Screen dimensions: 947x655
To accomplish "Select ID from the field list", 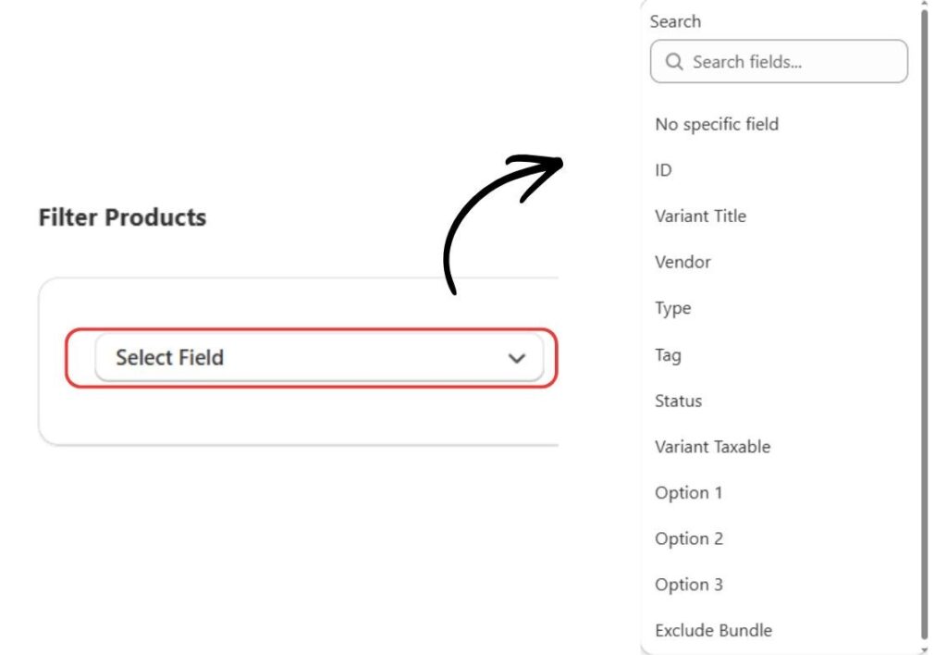I will tap(663, 170).
